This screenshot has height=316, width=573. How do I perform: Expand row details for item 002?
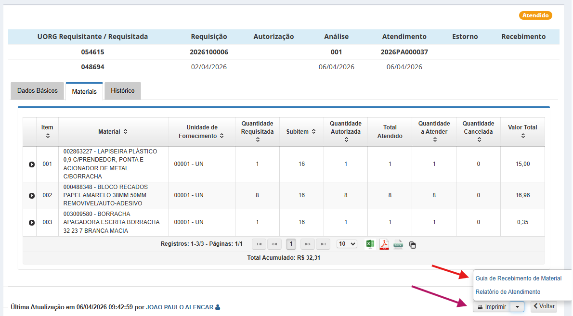click(x=32, y=196)
